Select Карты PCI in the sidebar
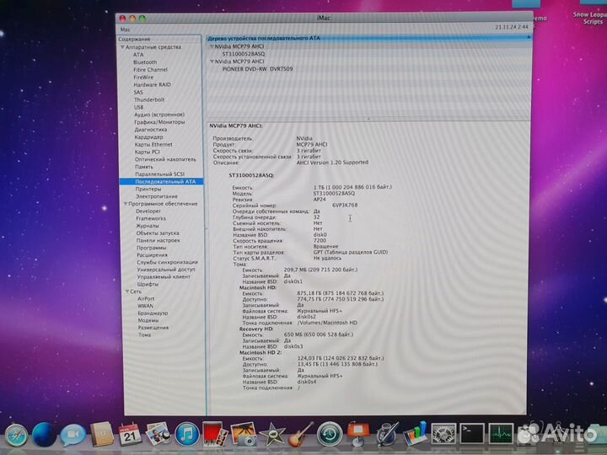 (147, 152)
